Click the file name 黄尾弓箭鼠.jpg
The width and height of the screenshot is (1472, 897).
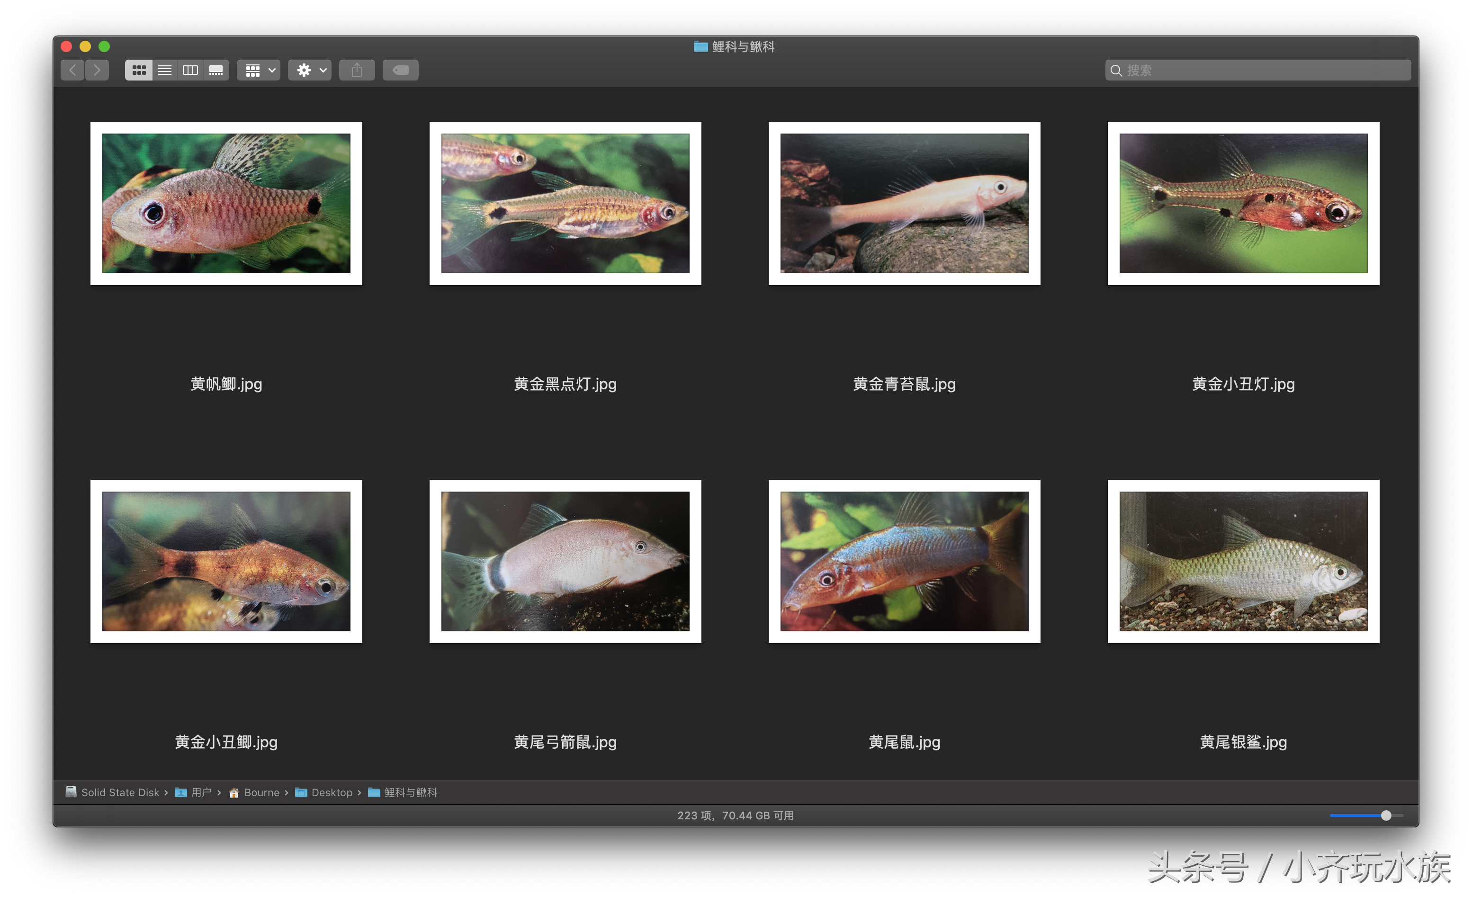coord(565,742)
